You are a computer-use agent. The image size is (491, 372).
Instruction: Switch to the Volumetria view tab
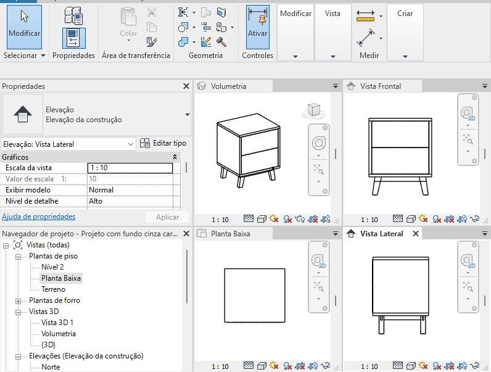(233, 86)
